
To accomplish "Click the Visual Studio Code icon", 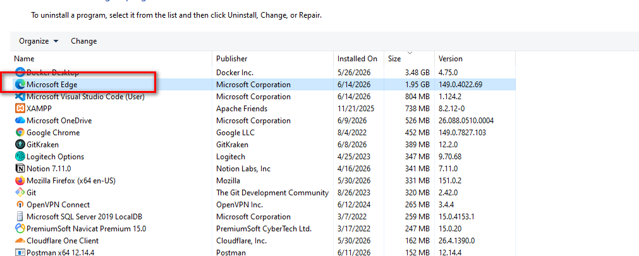I will [x=20, y=97].
